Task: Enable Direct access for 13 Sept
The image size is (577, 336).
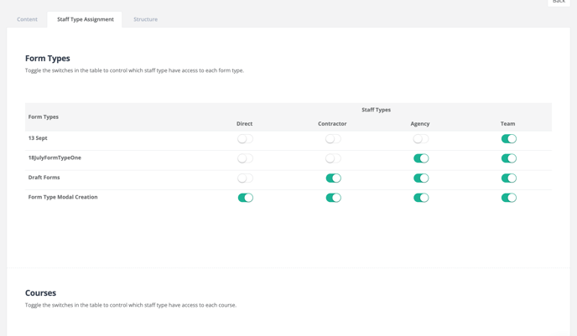Action: click(x=245, y=139)
